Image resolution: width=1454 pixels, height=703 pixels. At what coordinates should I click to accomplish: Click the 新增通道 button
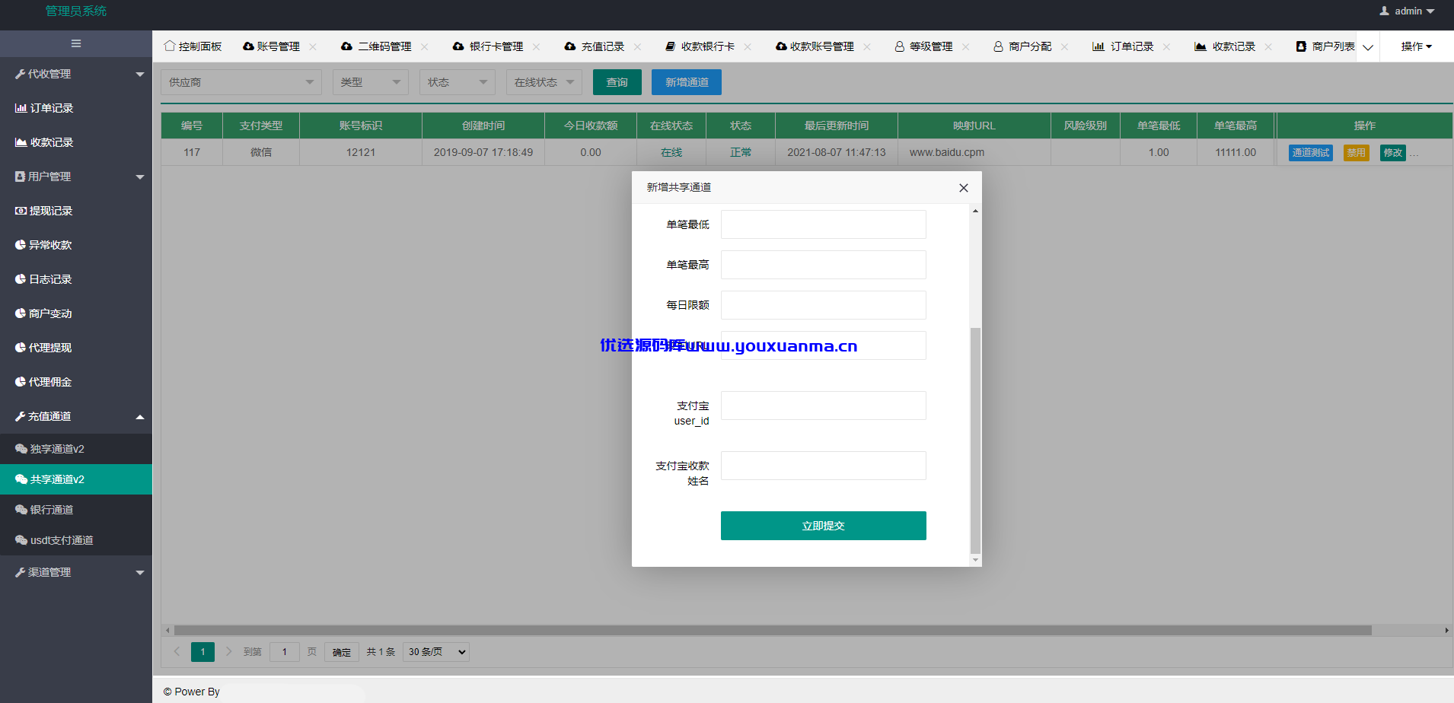(687, 82)
